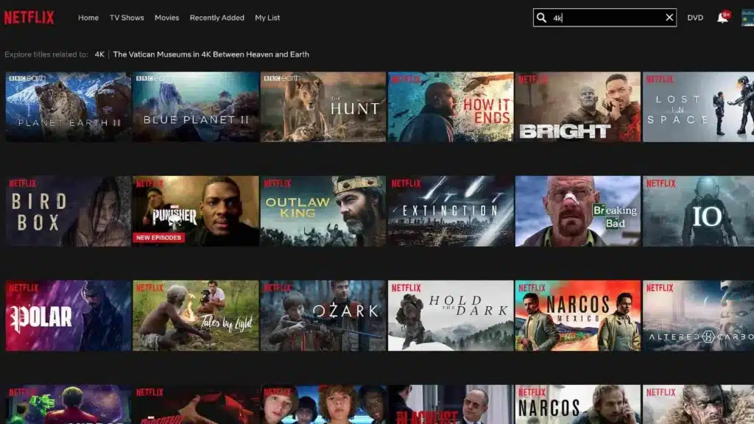Open My List
754x424 pixels.
[267, 18]
